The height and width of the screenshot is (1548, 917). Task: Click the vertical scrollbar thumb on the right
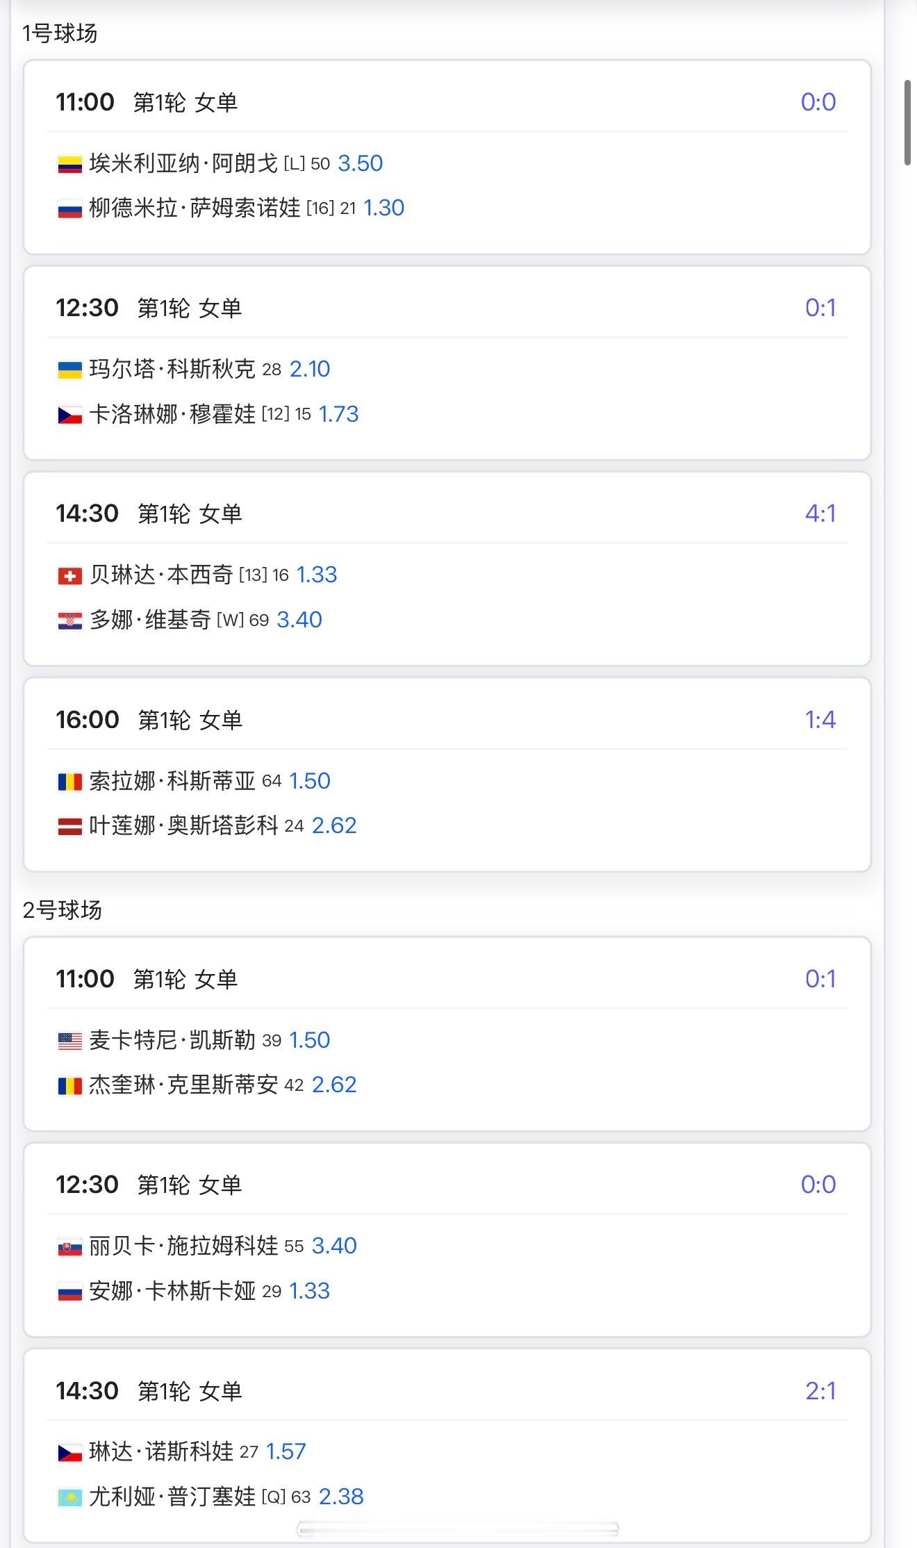[907, 123]
